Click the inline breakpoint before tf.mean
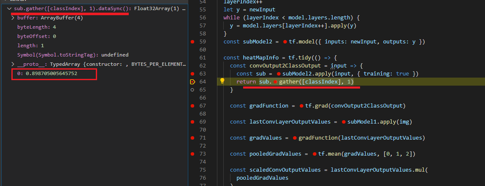Screen dimensions: 485x186 314,154
